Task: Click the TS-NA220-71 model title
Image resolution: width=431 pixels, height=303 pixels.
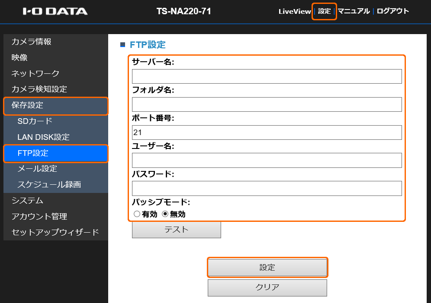Action: (183, 11)
